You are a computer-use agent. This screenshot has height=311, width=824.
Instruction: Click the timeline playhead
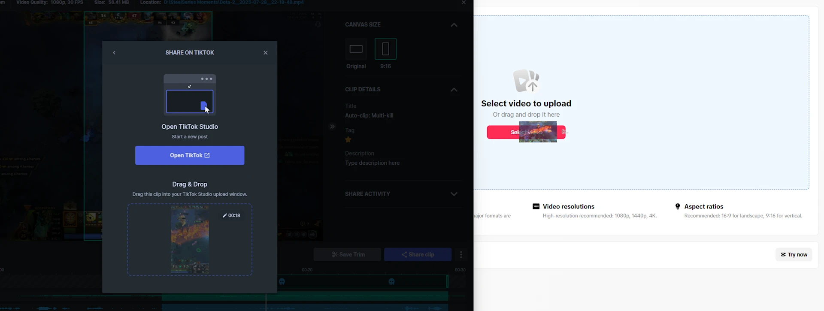(x=266, y=302)
